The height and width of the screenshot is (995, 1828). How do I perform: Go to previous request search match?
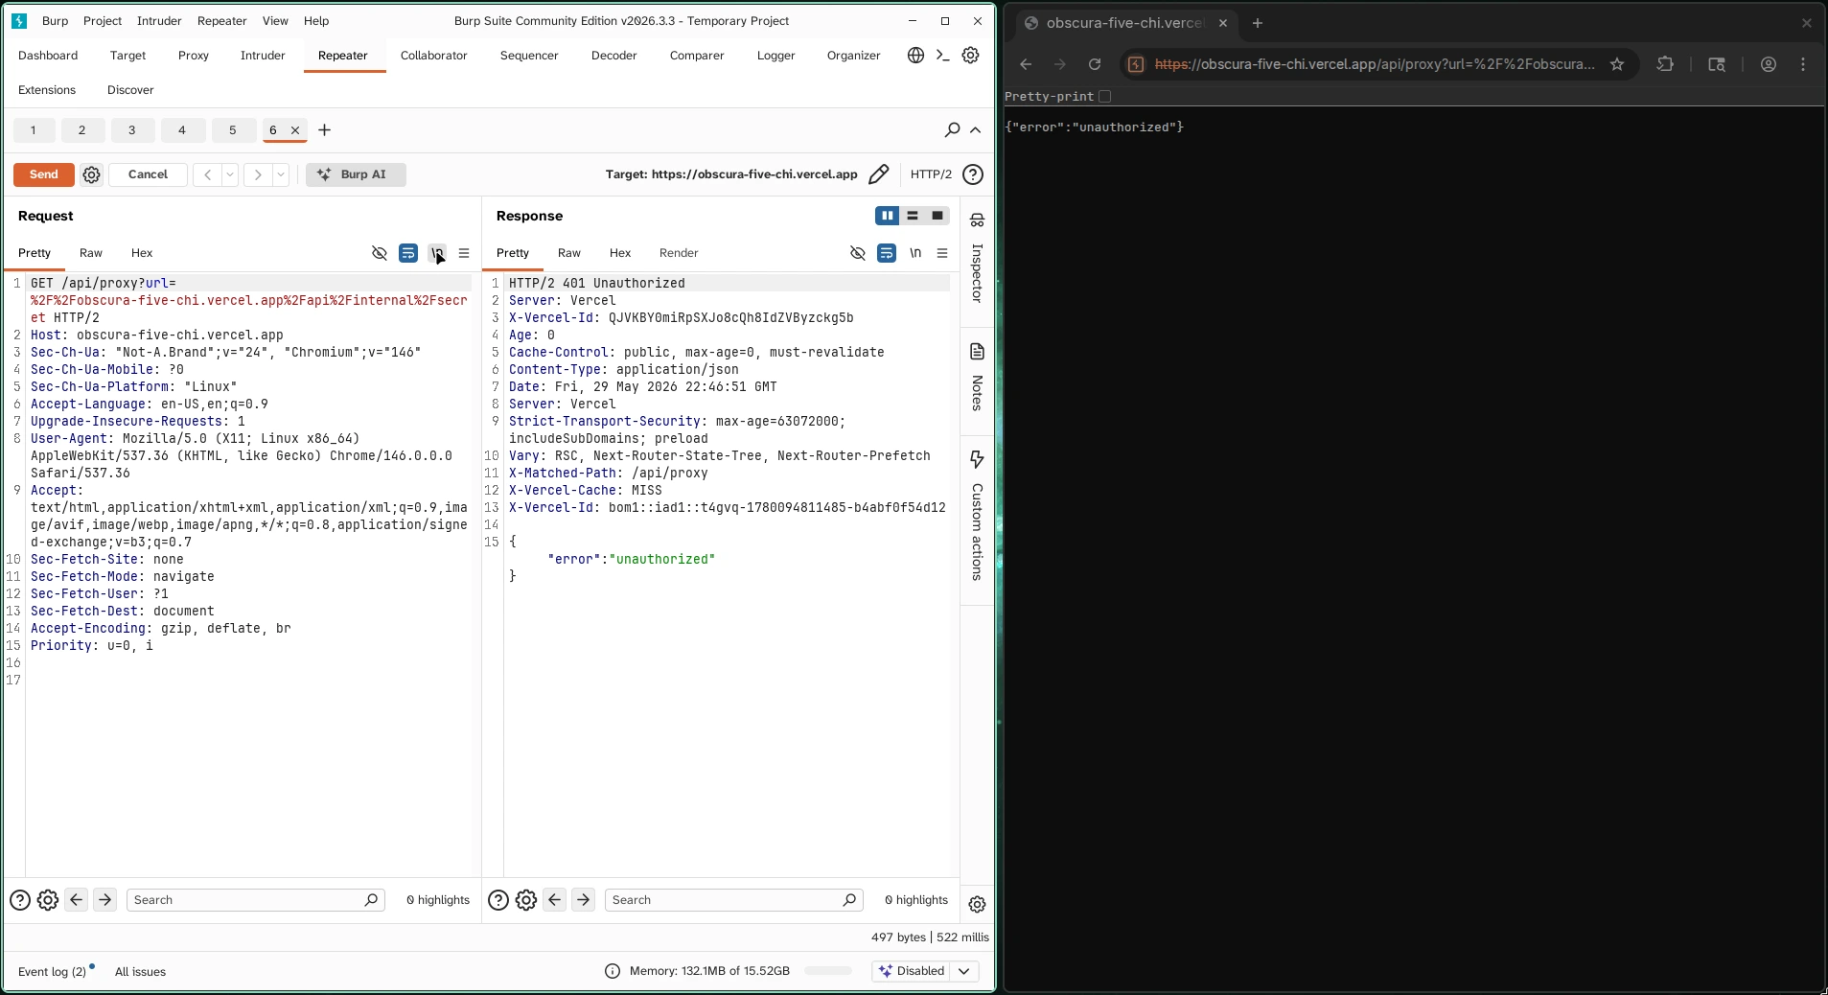(77, 900)
